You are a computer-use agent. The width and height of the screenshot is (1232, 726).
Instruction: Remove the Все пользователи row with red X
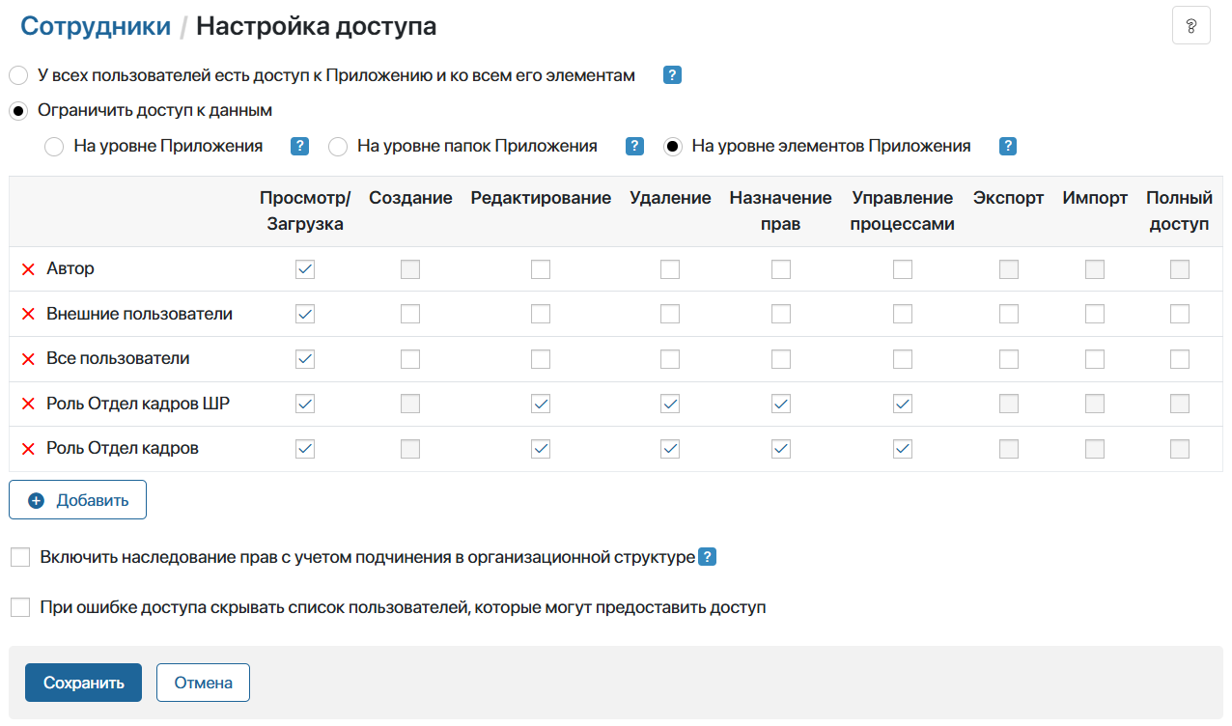point(28,359)
